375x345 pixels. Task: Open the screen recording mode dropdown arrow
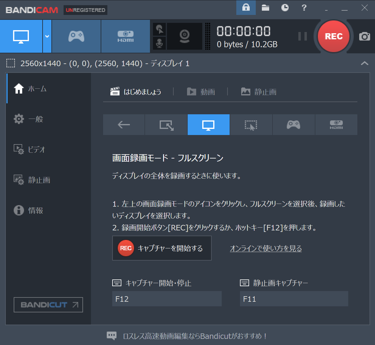pyautogui.click(x=47, y=36)
